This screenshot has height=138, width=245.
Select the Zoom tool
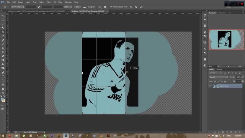pos(3,93)
